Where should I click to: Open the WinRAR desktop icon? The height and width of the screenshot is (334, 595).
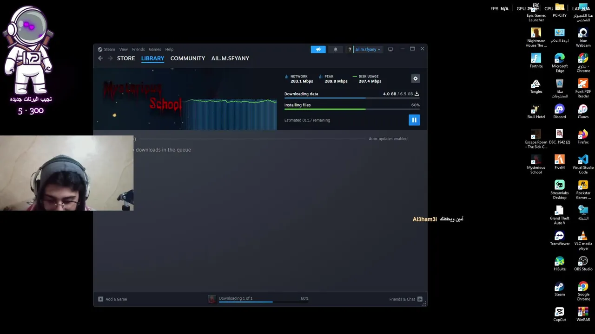[583, 315]
